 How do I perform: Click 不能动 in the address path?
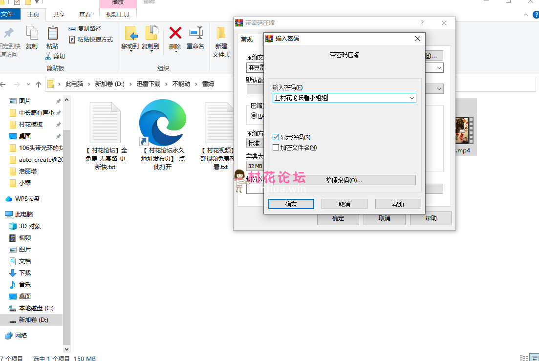point(181,84)
